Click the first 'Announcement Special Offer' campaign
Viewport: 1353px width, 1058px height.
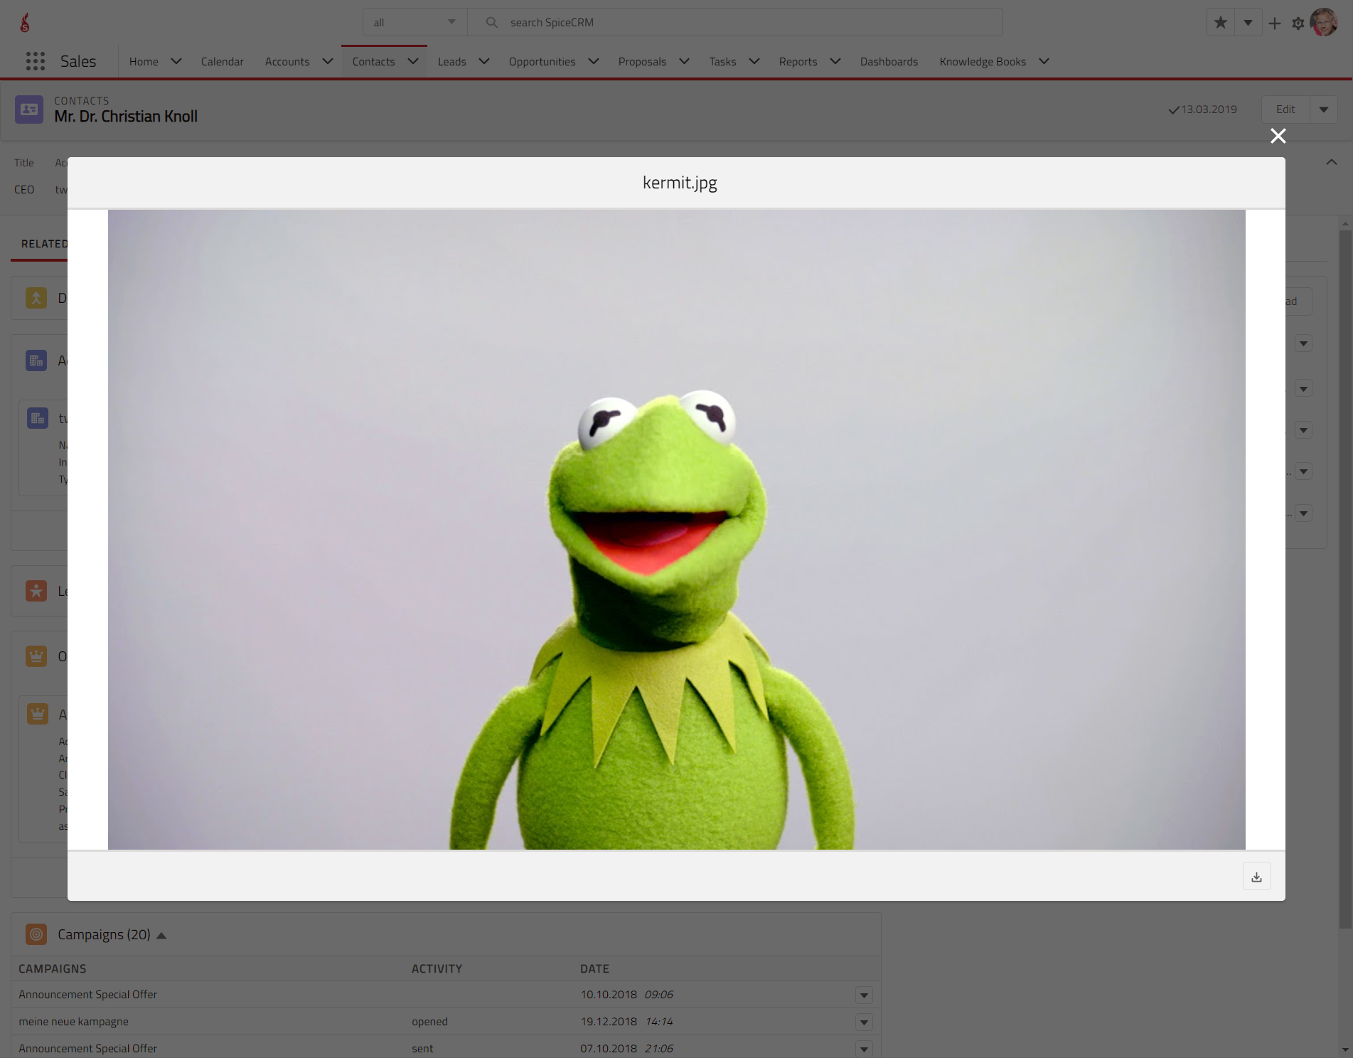pos(87,995)
